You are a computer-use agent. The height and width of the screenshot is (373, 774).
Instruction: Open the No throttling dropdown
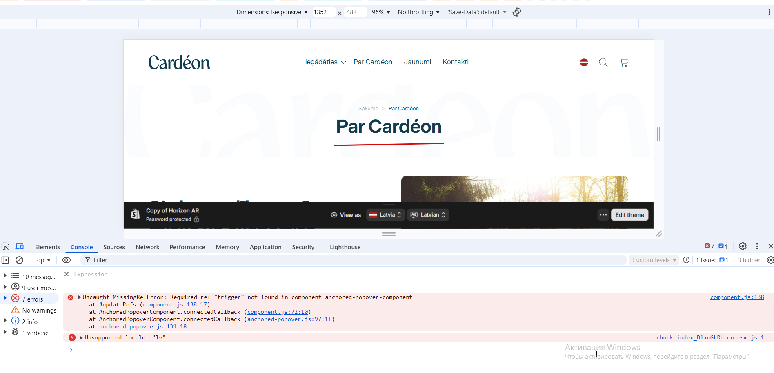(x=419, y=12)
